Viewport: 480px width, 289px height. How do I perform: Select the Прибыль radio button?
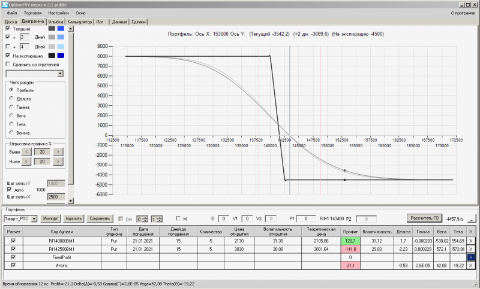click(x=11, y=90)
